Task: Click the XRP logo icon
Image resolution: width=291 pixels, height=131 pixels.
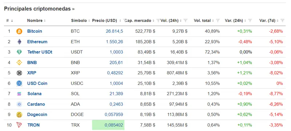Action: click(19, 73)
